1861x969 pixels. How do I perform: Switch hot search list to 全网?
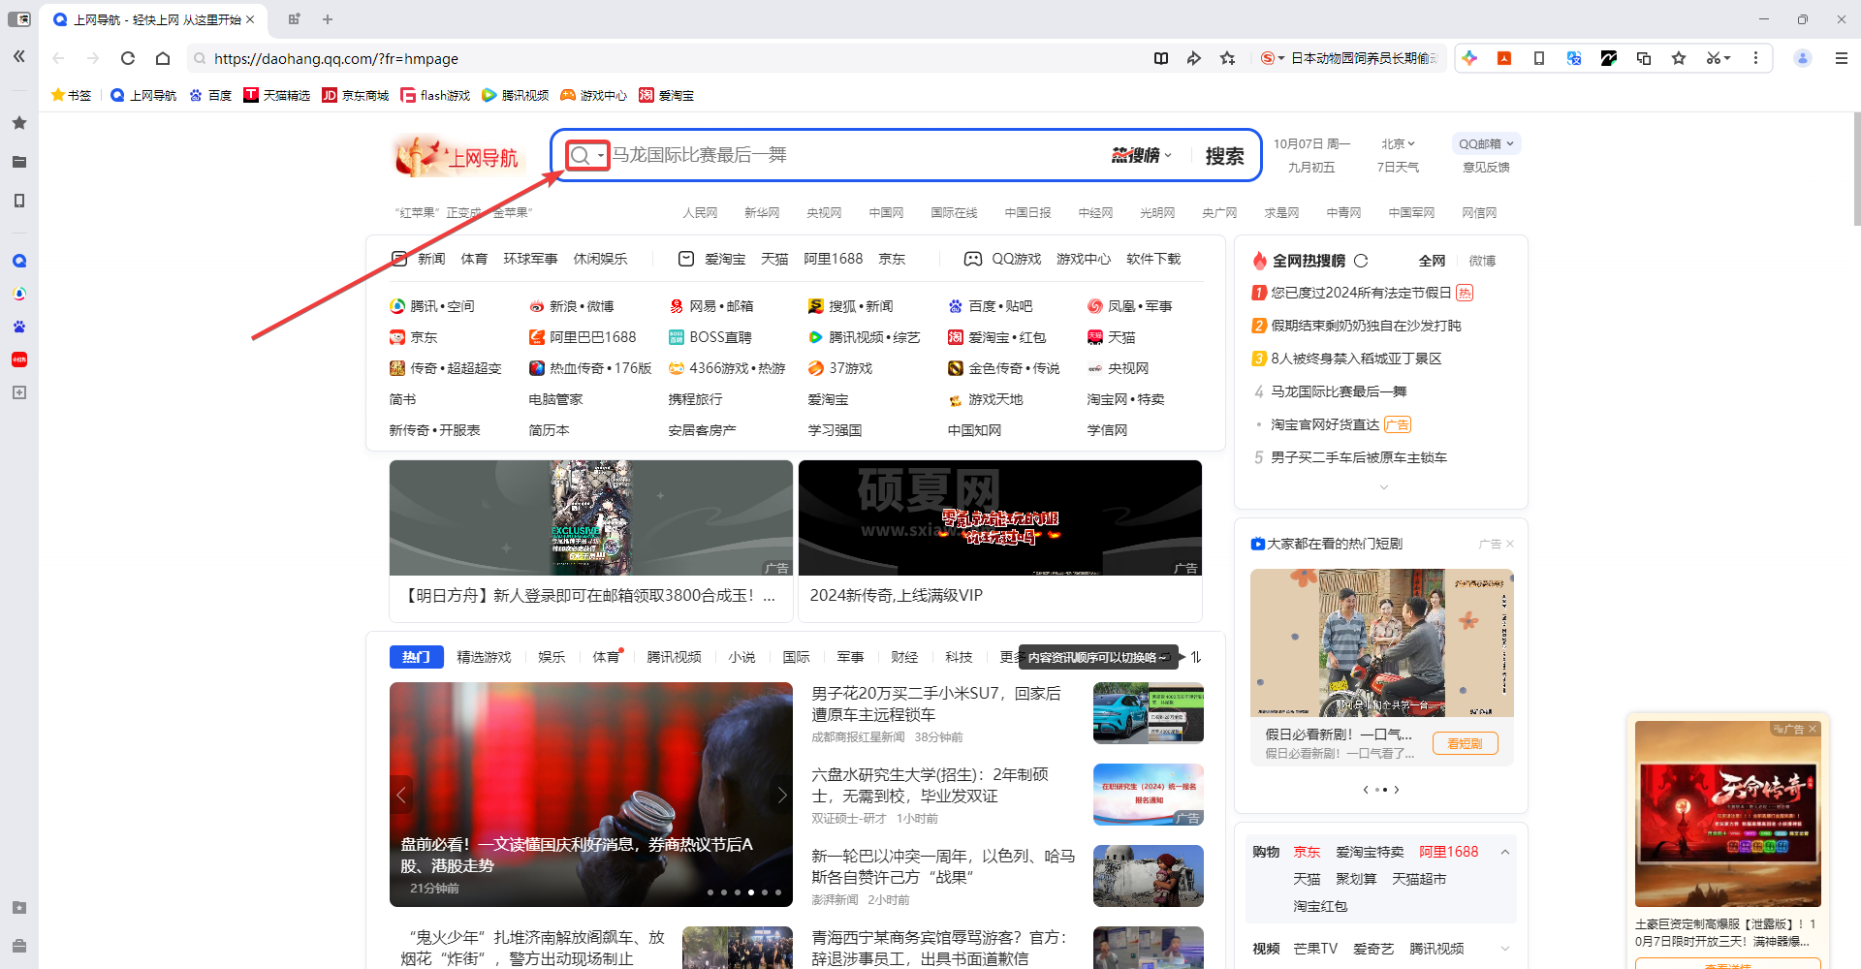[x=1432, y=261]
